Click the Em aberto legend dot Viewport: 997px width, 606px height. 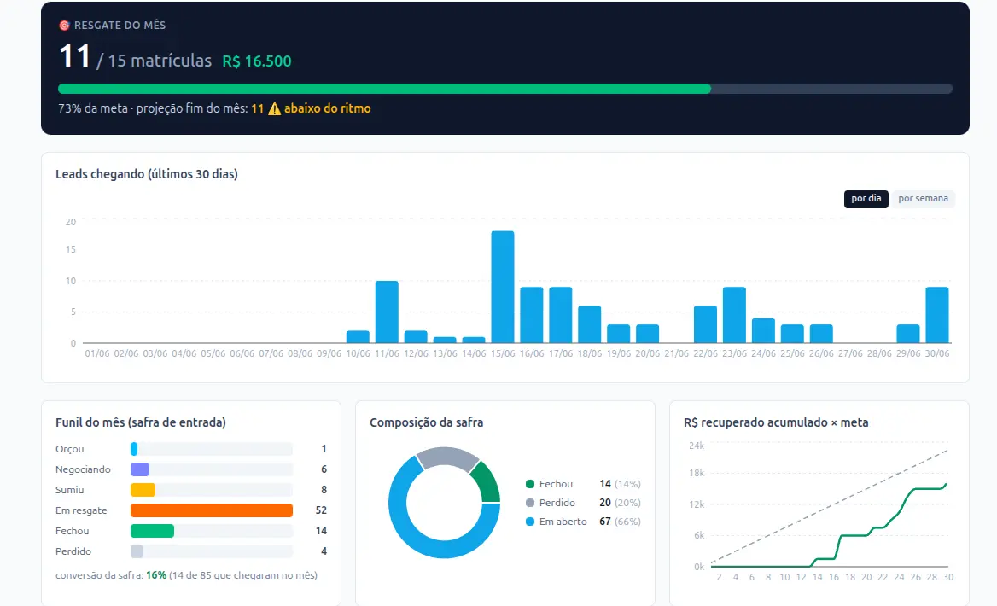[x=529, y=522]
